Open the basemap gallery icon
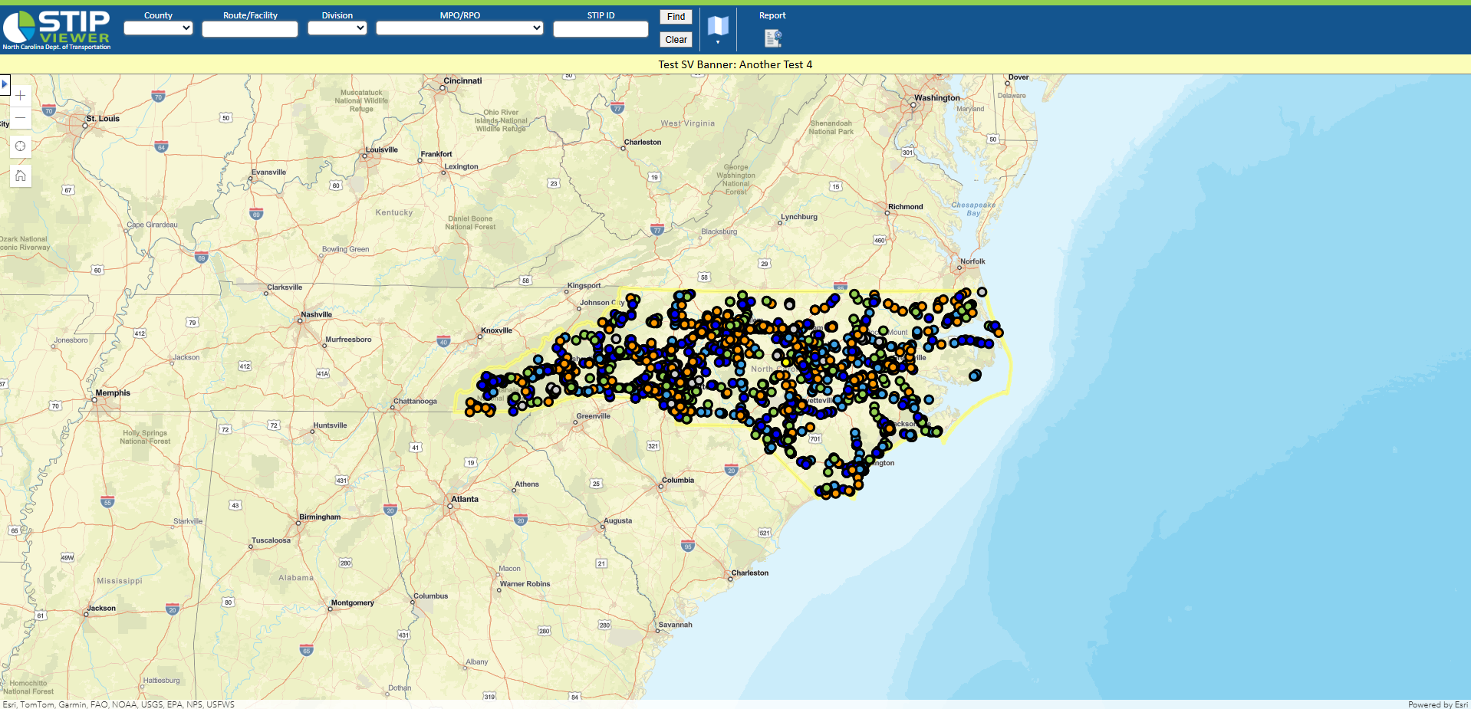Image resolution: width=1471 pixels, height=709 pixels. [x=718, y=26]
